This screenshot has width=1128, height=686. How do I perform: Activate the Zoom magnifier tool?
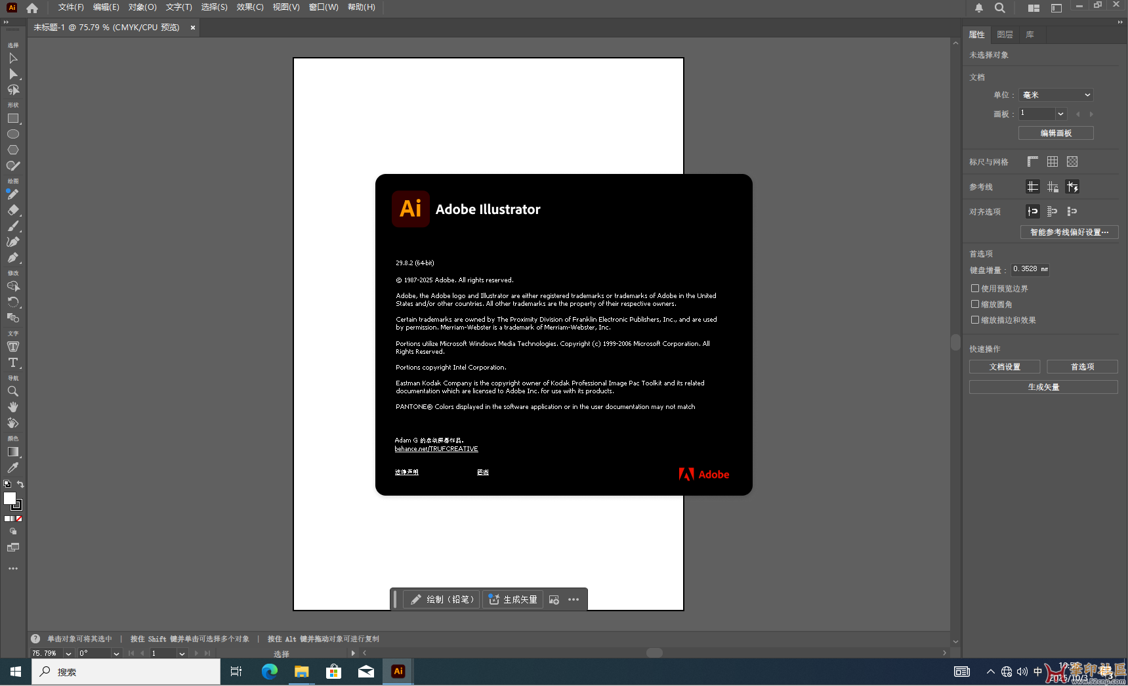(12, 391)
